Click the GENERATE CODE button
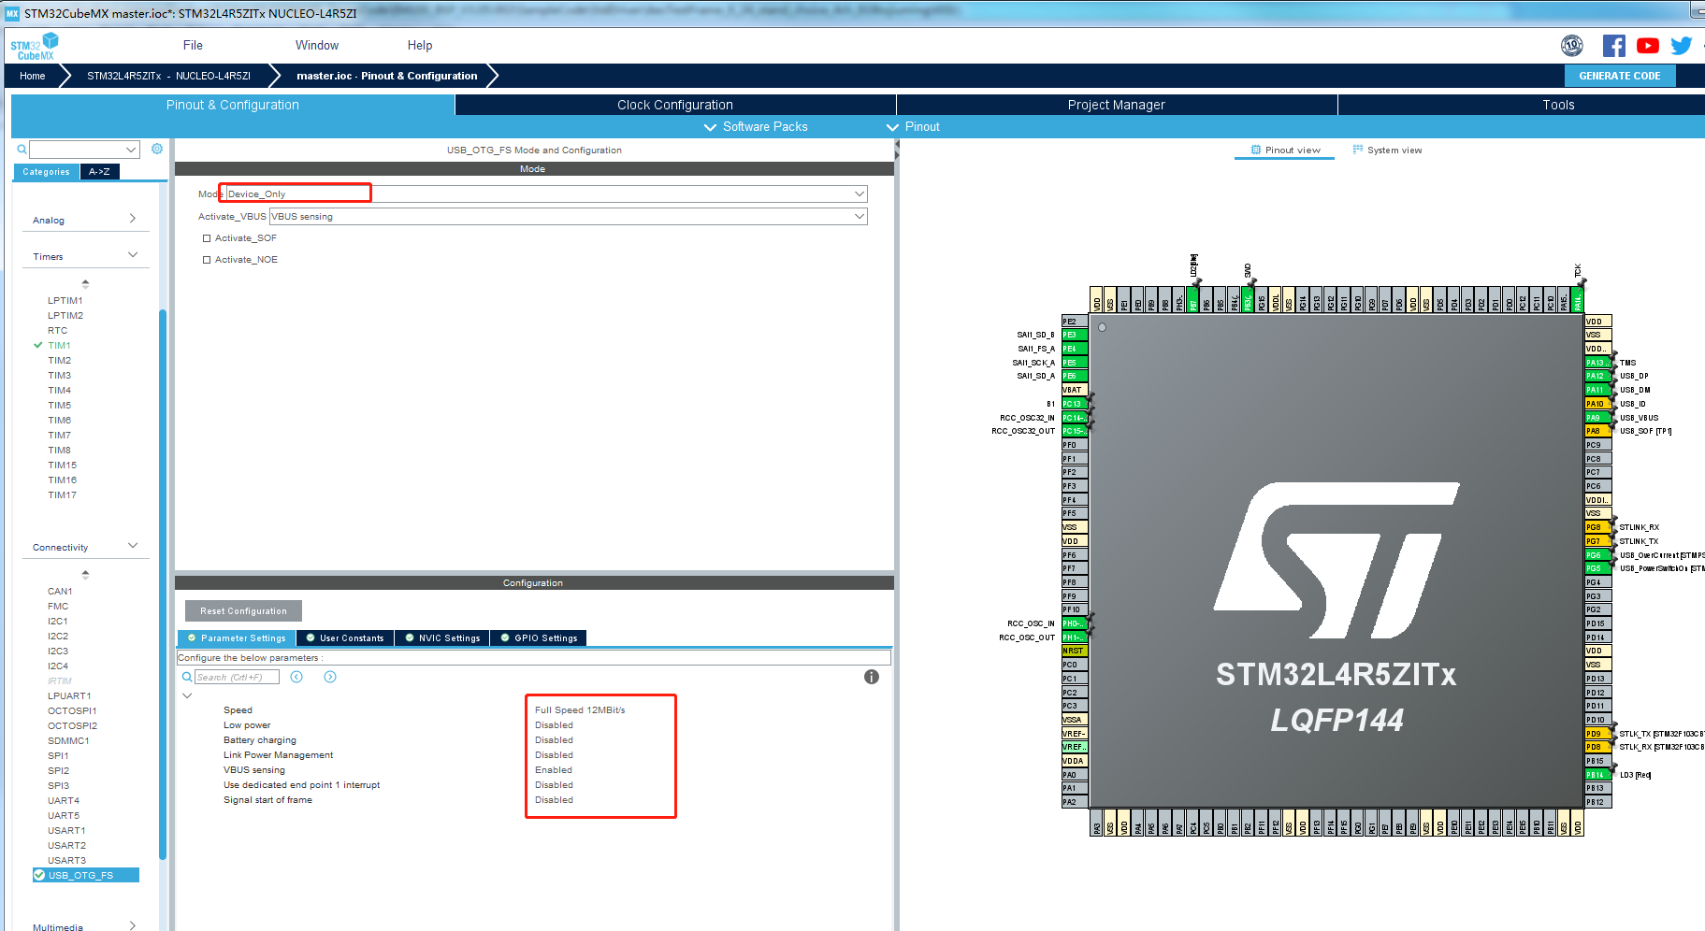The width and height of the screenshot is (1705, 931). click(x=1620, y=76)
